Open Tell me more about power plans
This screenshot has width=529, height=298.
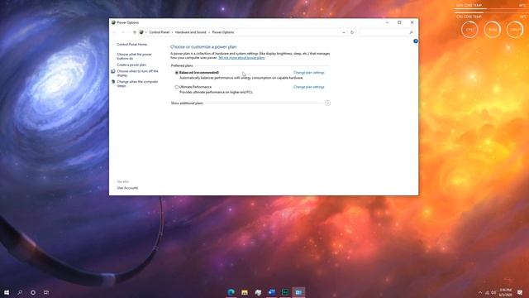[x=241, y=58]
